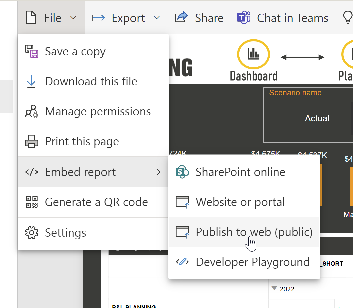The width and height of the screenshot is (353, 308).
Task: Click the Settings gear icon
Action: click(x=32, y=233)
